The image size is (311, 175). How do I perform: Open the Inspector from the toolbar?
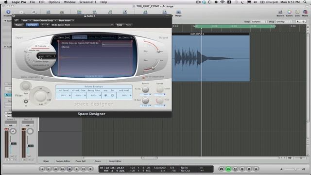(8, 12)
